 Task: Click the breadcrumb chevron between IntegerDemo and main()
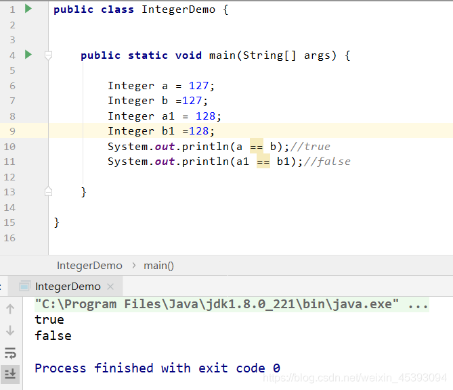coord(134,265)
